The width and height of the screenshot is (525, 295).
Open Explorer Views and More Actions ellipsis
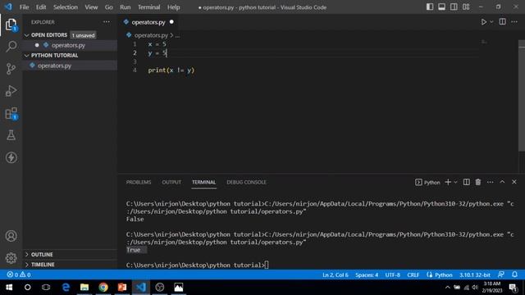tap(107, 22)
